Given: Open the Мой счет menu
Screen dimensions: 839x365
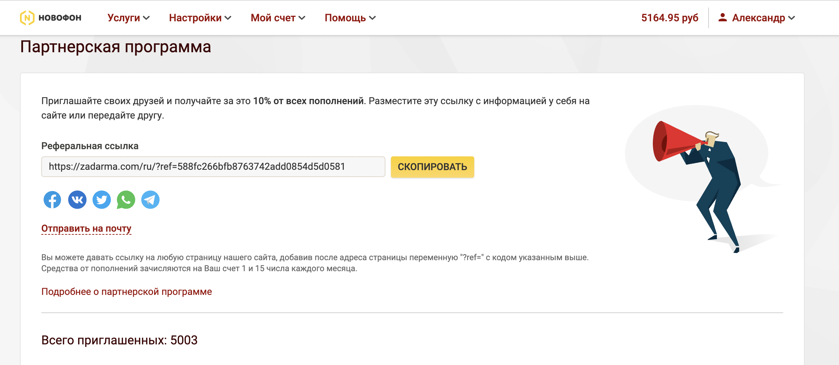Looking at the screenshot, I should 277,18.
